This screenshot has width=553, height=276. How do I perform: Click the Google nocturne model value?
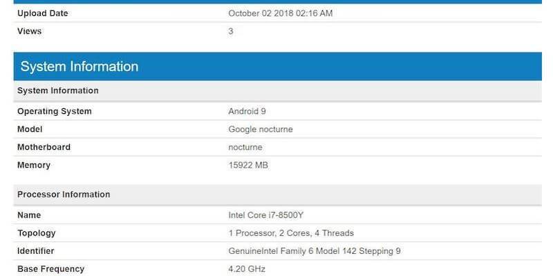point(261,130)
